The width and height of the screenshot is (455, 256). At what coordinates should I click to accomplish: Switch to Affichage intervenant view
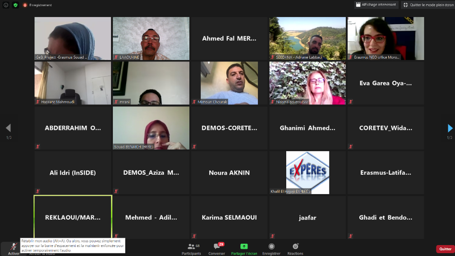point(377,5)
